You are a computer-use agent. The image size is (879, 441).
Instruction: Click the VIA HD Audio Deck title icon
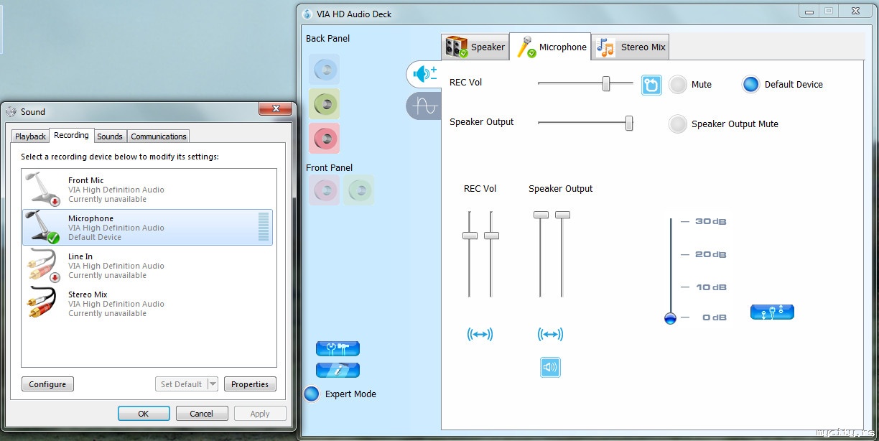(x=307, y=14)
